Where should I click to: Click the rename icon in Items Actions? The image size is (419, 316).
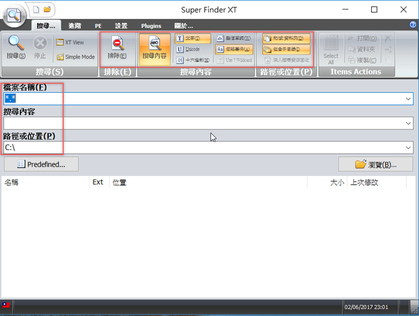click(388, 49)
